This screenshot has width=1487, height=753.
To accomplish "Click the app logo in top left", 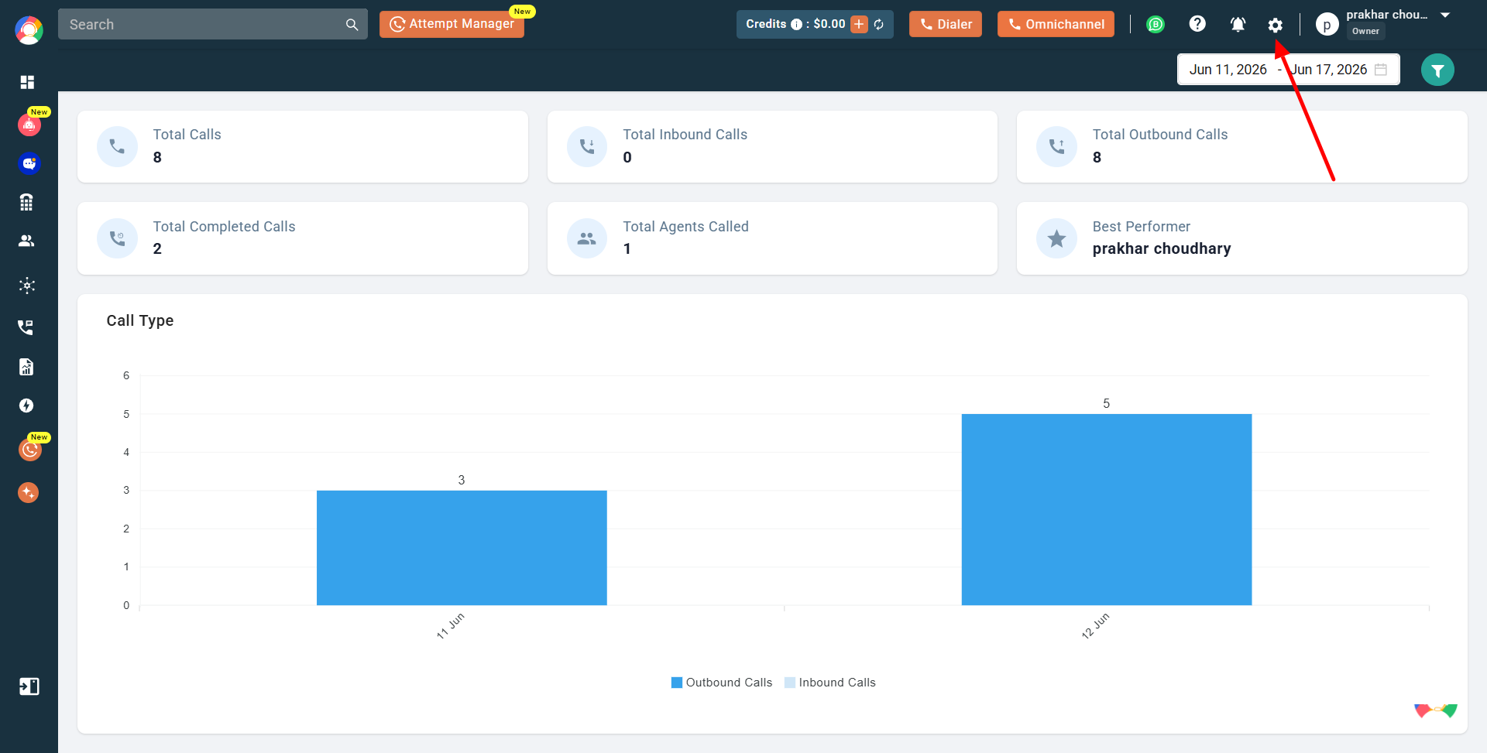I will (x=29, y=30).
